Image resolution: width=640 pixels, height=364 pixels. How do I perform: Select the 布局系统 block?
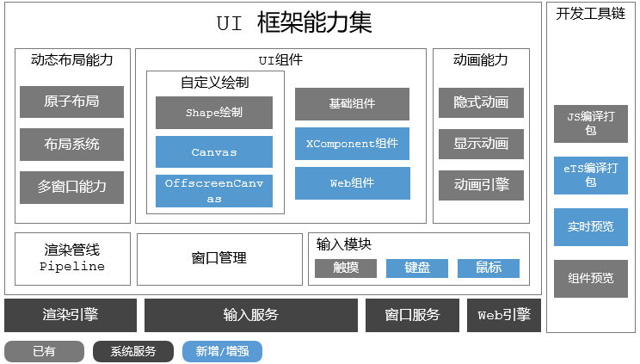coord(72,144)
